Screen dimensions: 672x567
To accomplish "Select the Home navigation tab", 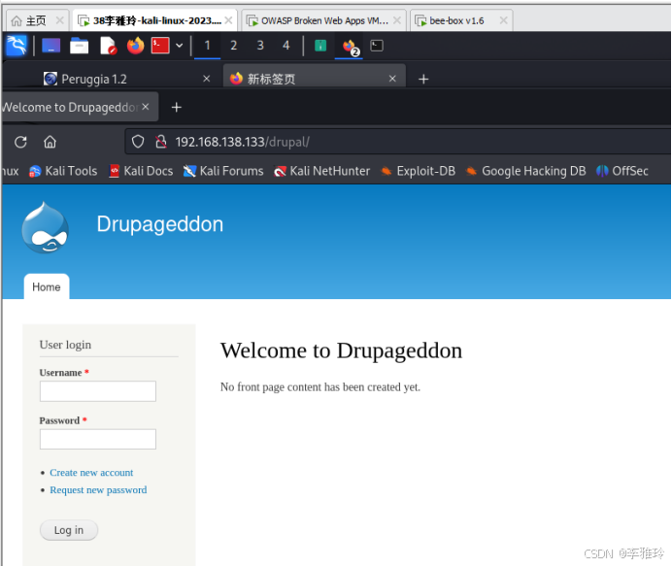I will click(47, 286).
